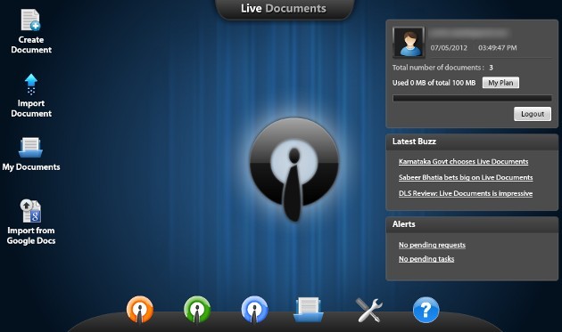The height and width of the screenshot is (332, 562).
Task: Click the My Plan button
Action: (500, 83)
